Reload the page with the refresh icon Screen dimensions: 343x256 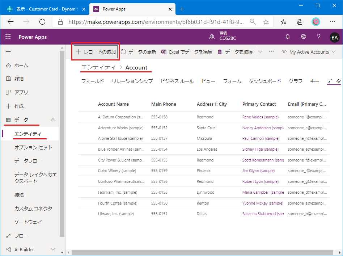[42, 21]
